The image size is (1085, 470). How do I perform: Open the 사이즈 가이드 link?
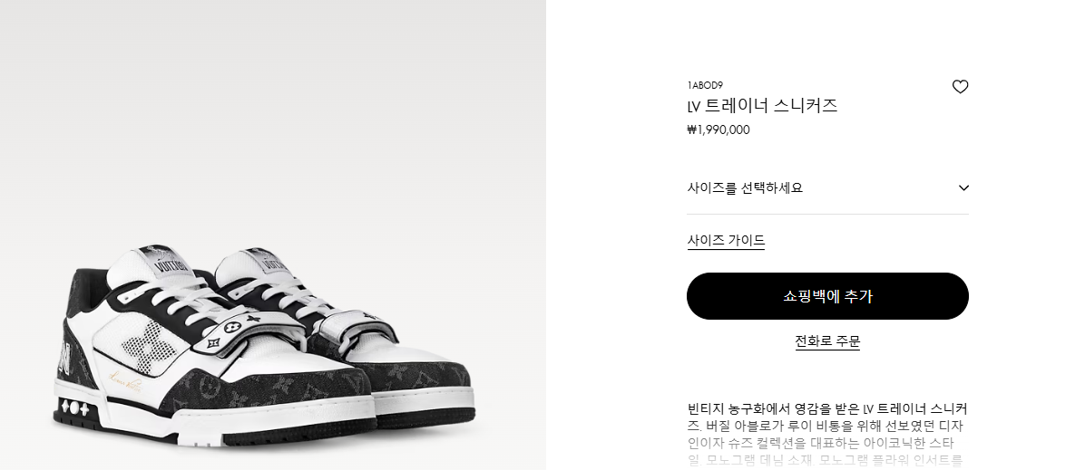pyautogui.click(x=726, y=241)
